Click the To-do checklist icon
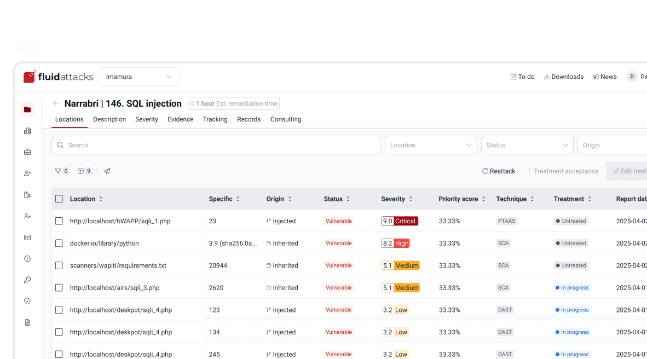 tap(513, 77)
